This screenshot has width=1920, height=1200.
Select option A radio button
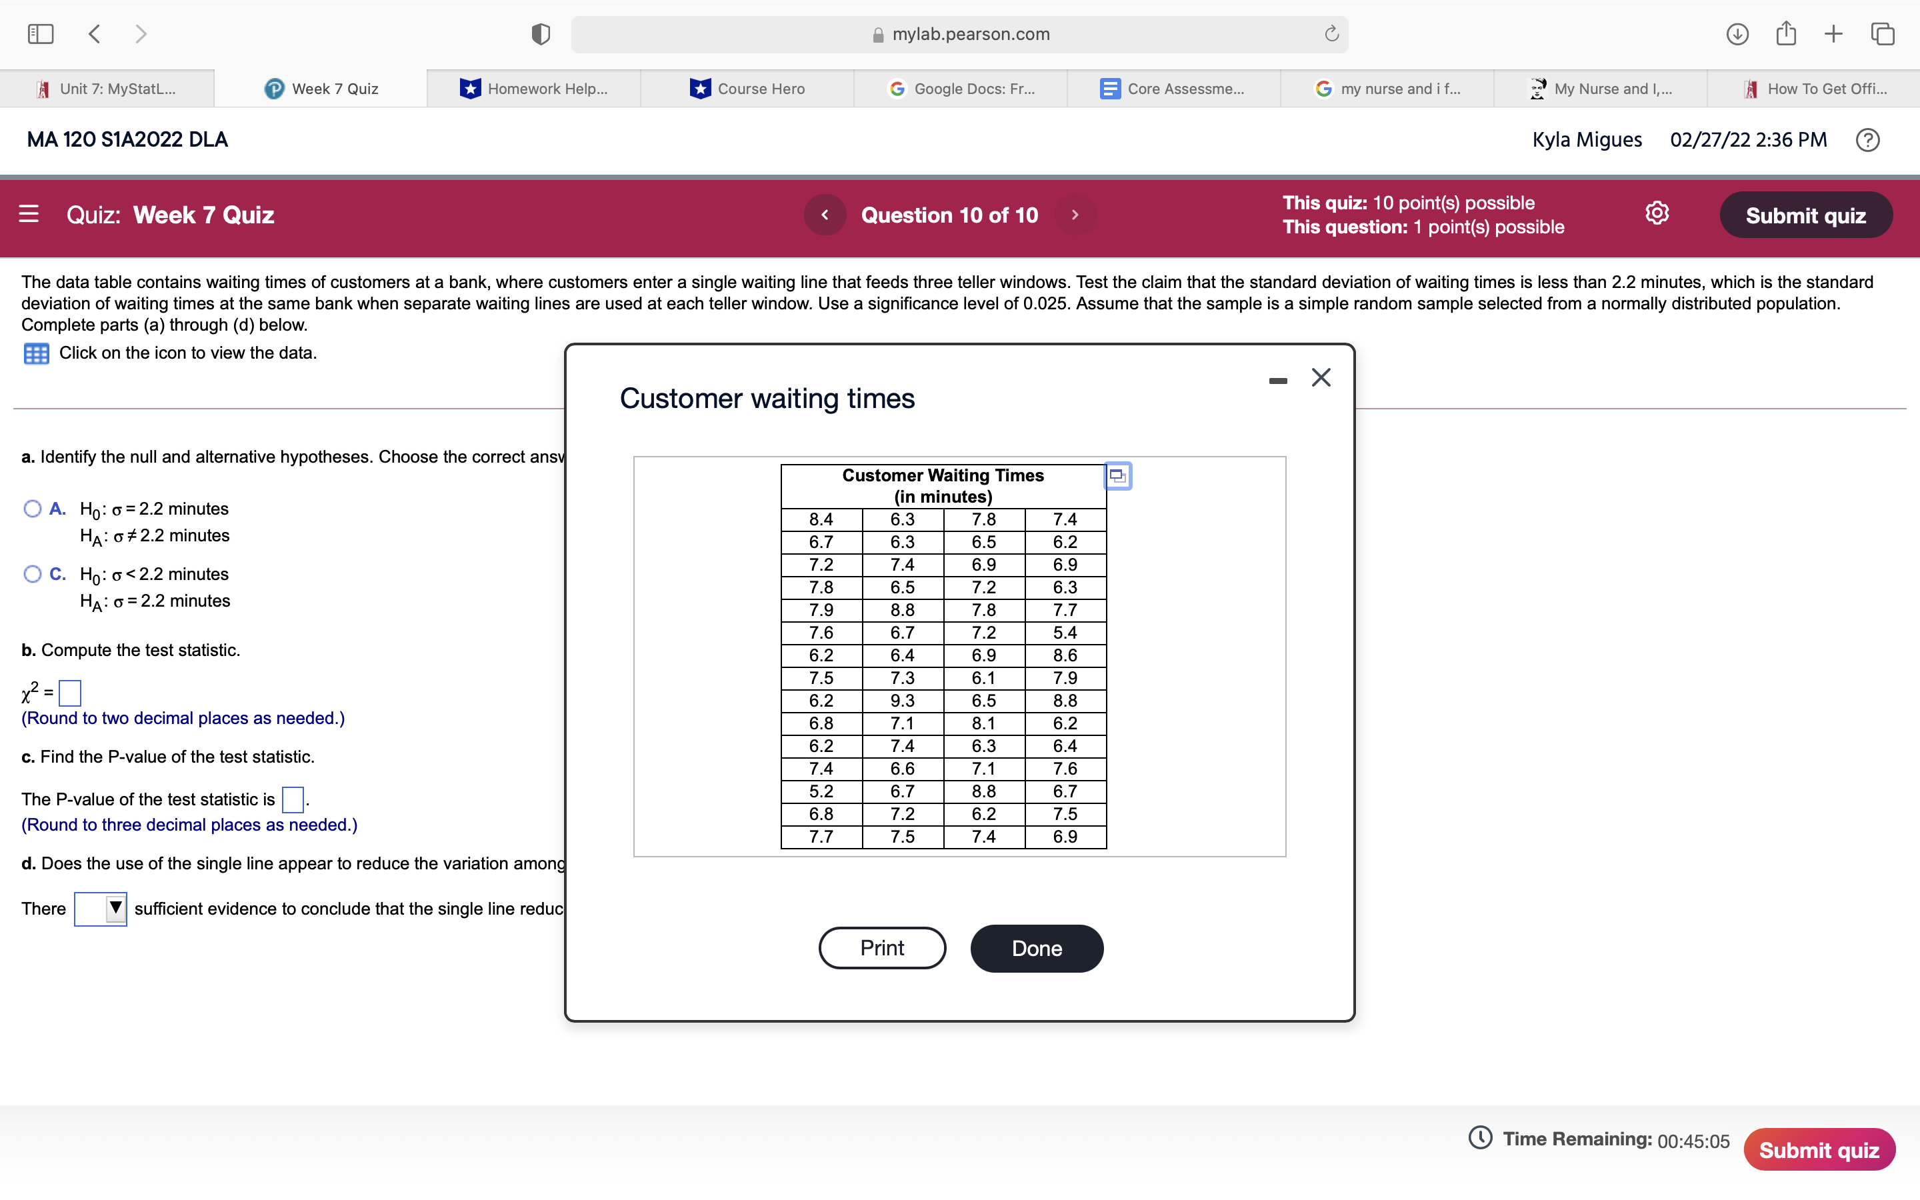(33, 509)
